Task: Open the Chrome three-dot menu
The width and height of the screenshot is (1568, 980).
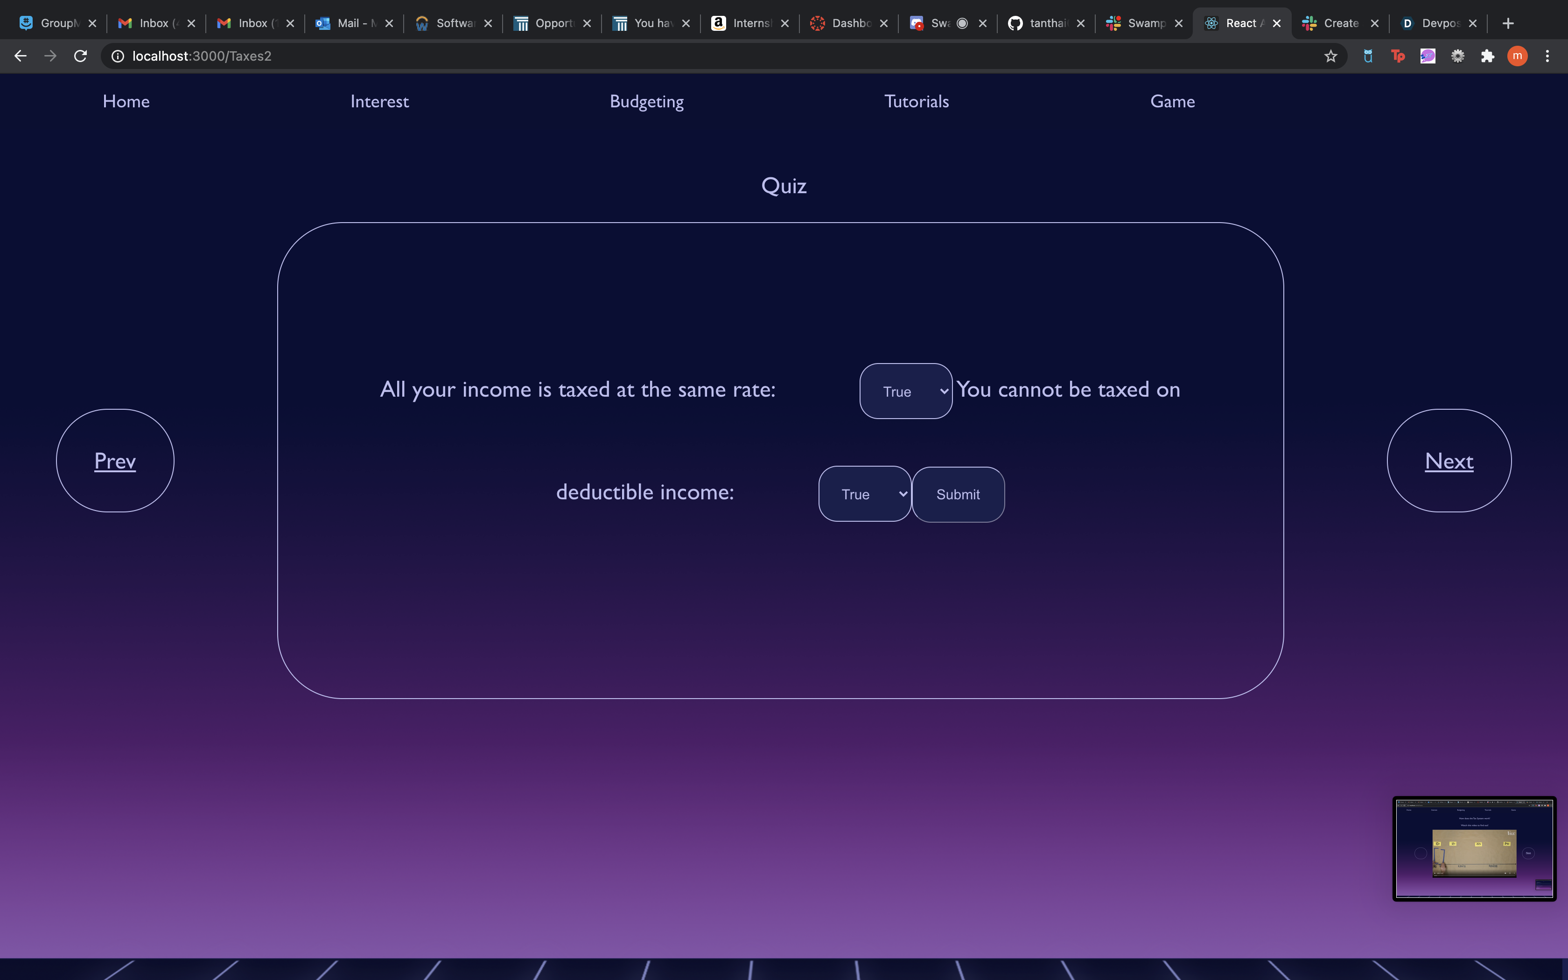Action: pyautogui.click(x=1547, y=56)
